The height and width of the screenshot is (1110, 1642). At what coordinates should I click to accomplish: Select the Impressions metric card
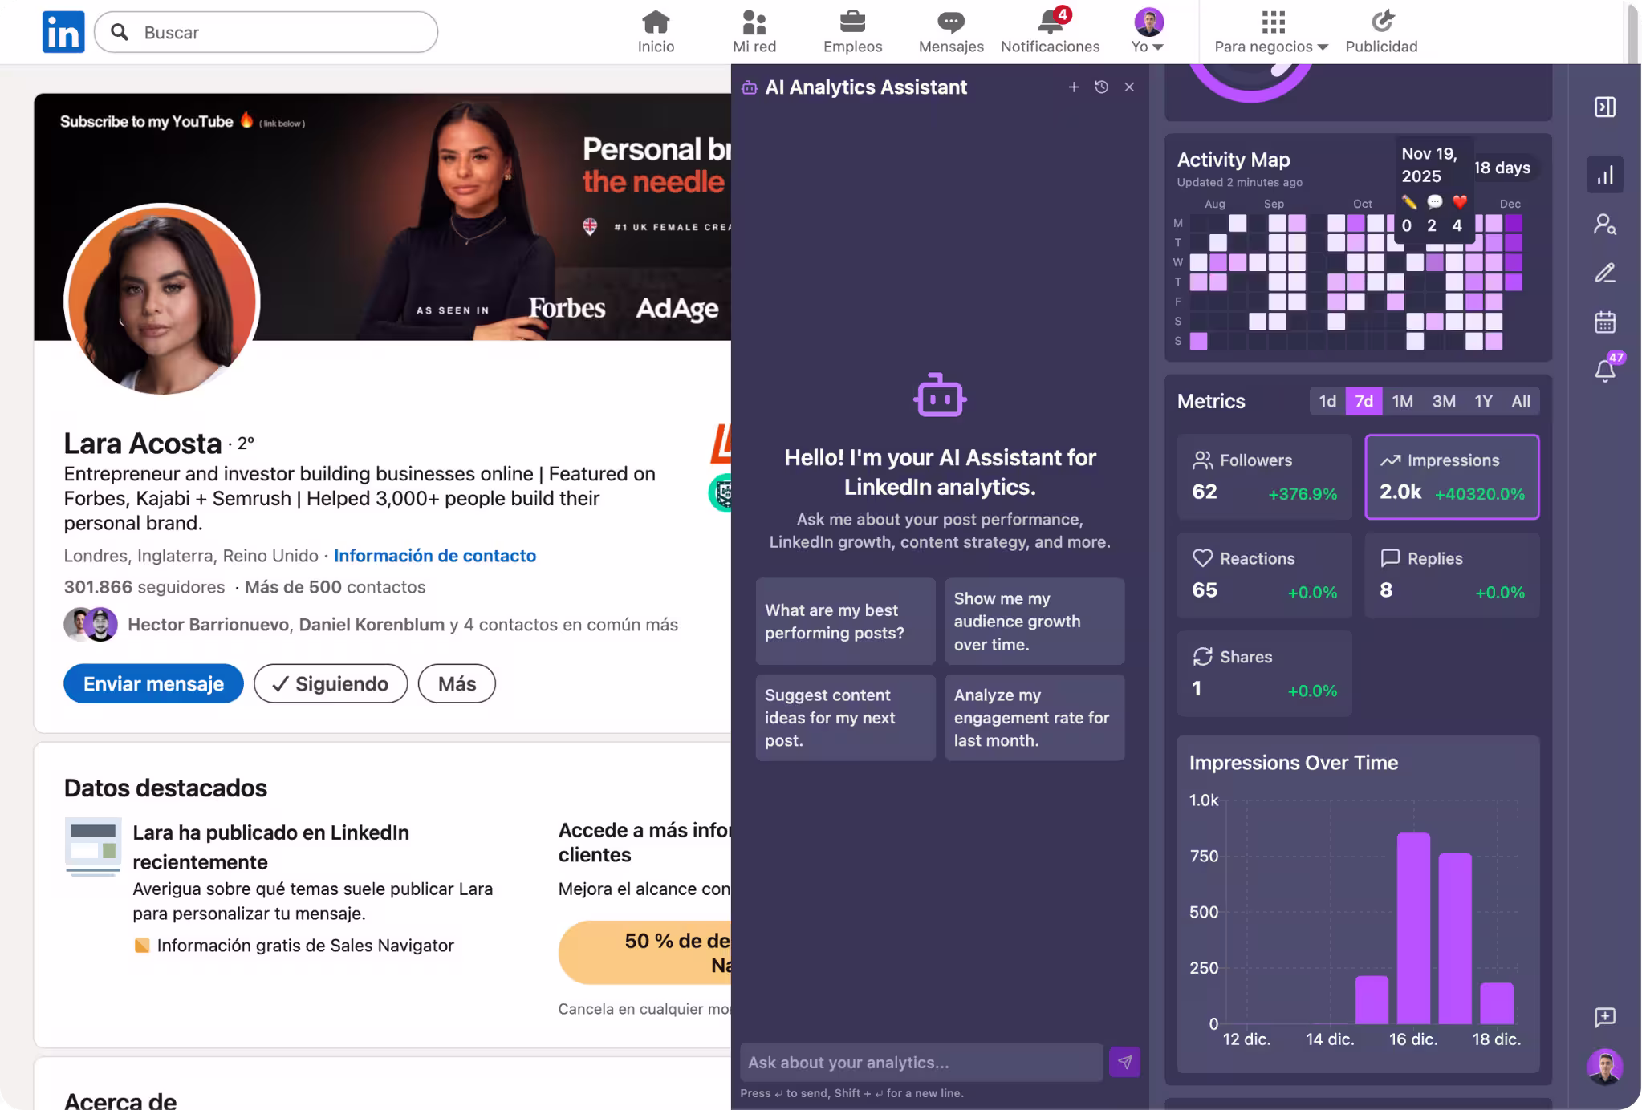[x=1453, y=477]
